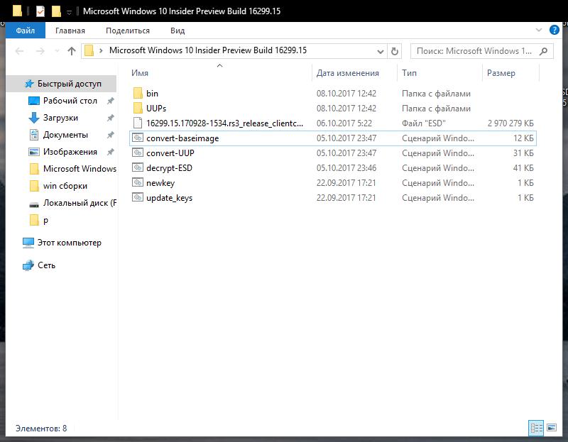
Task: Click the blue Help question mark icon
Action: click(x=554, y=31)
